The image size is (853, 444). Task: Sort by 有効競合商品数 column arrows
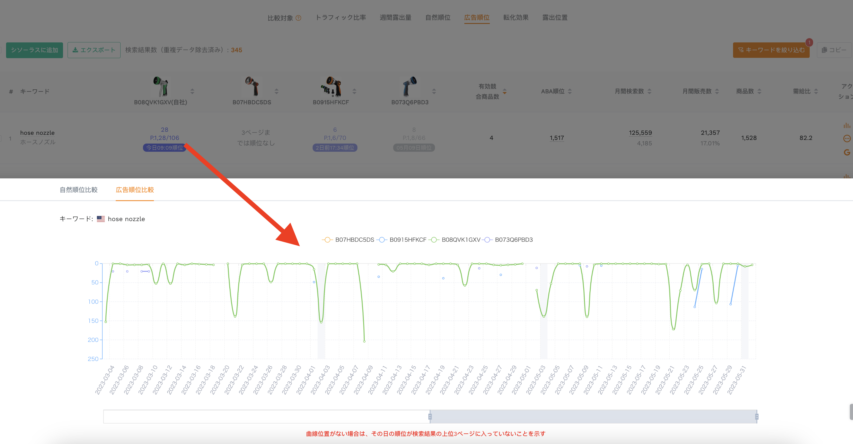505,91
